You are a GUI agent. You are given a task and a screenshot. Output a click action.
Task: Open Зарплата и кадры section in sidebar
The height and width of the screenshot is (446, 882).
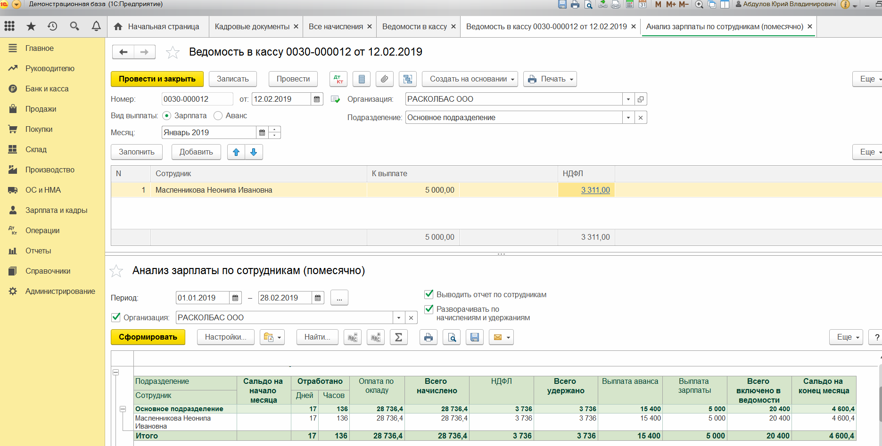56,211
